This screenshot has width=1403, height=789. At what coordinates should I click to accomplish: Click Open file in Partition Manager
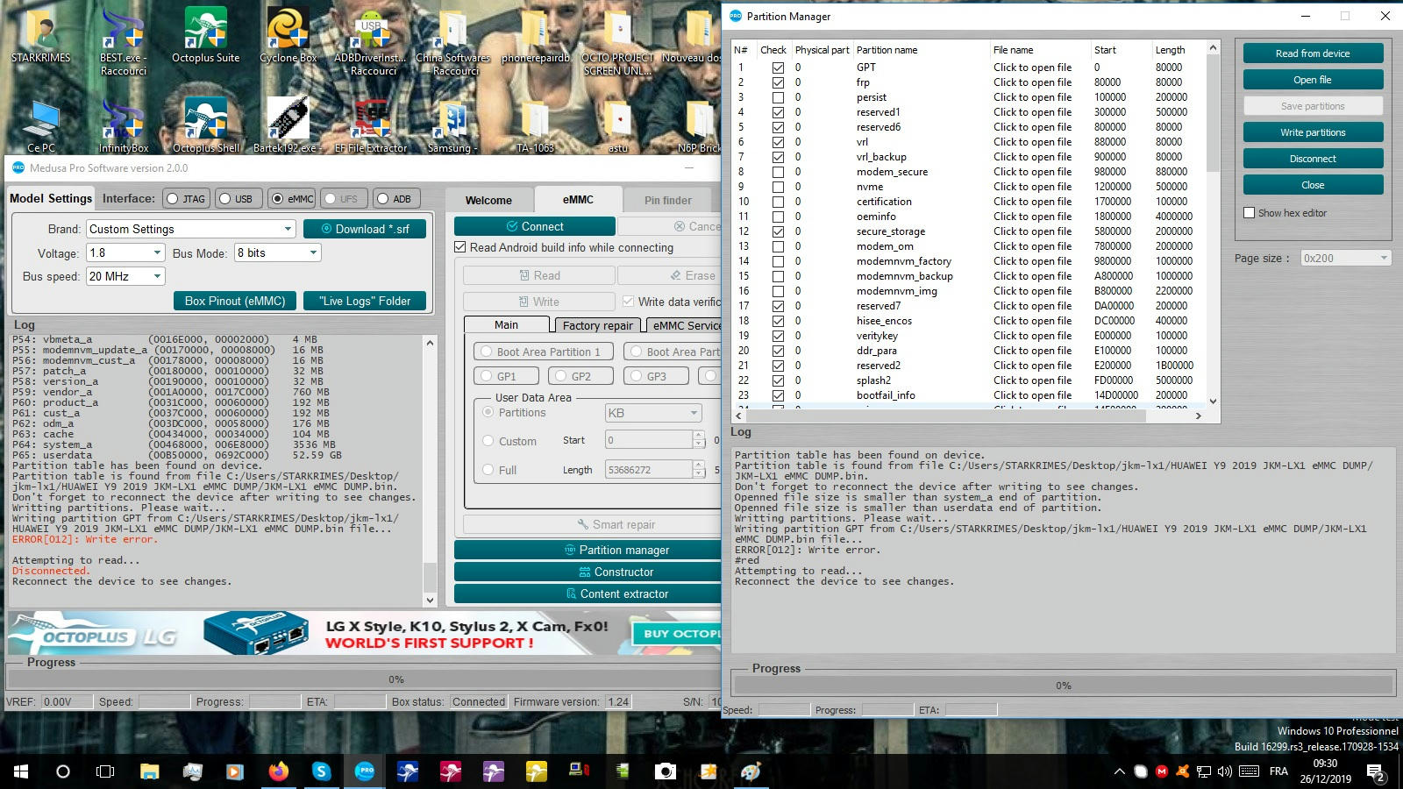click(x=1313, y=80)
